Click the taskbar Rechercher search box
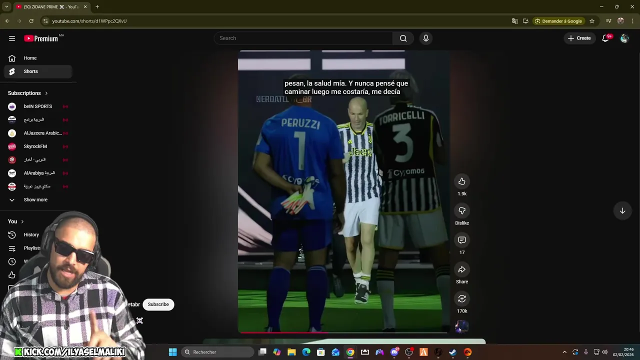Screen dimensions: 640x360 (x=217, y=352)
